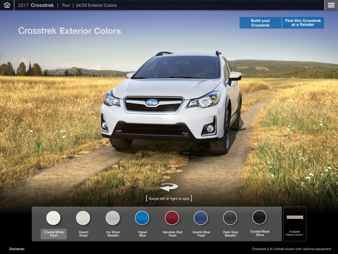Click the Hyper Blue label

click(x=142, y=234)
